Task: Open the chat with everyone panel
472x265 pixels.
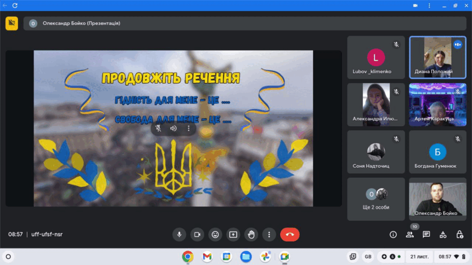Action: click(x=426, y=234)
